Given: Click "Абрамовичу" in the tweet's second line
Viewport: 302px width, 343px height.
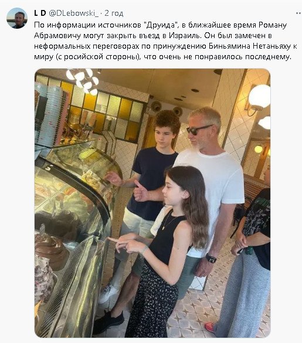Looking at the screenshot, I should click(x=57, y=36).
